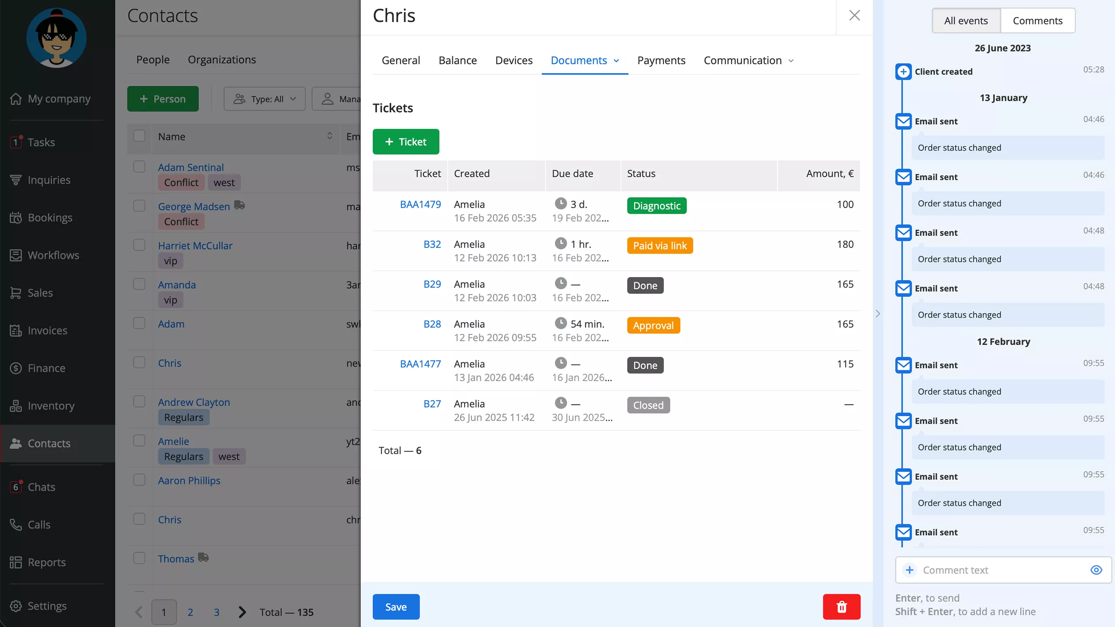
Task: Open Chats with notification badge
Action: (x=41, y=487)
